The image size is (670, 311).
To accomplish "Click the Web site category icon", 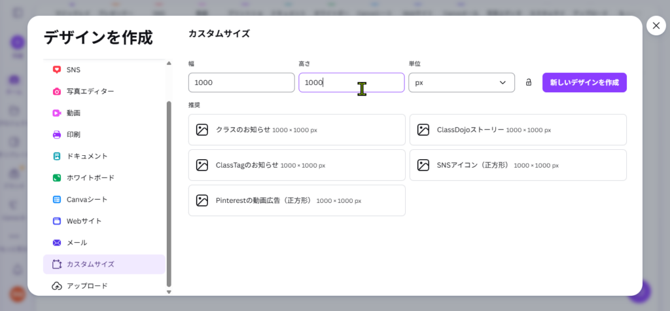I will tap(57, 221).
